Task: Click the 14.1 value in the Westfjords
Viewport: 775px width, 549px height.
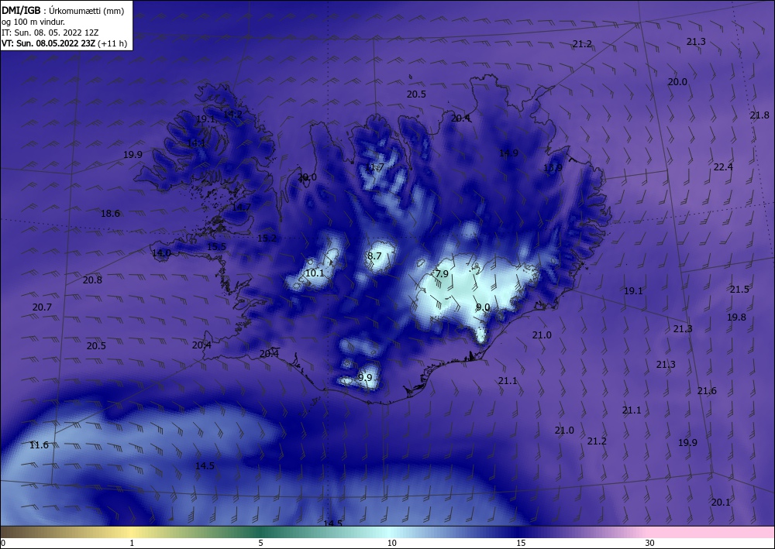Action: click(x=196, y=143)
